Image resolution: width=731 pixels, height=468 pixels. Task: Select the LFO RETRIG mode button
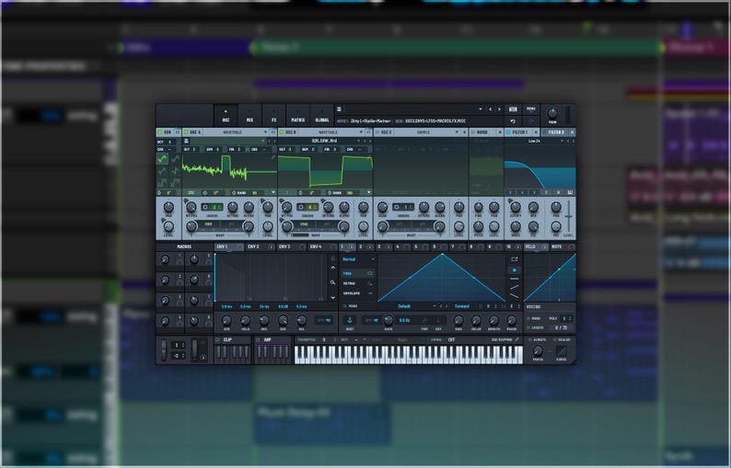[357, 283]
